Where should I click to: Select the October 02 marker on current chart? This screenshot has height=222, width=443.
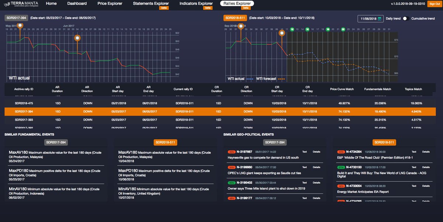241,26
